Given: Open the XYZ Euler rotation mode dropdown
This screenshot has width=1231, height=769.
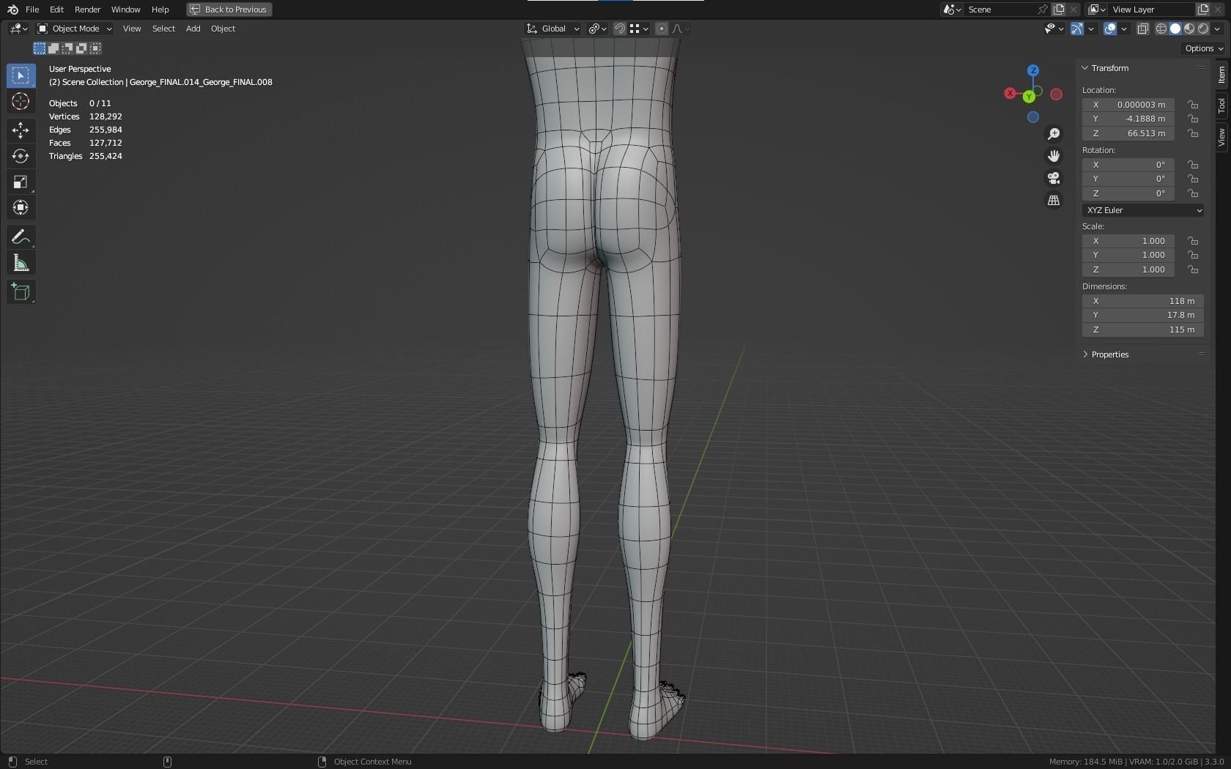Looking at the screenshot, I should [x=1142, y=210].
